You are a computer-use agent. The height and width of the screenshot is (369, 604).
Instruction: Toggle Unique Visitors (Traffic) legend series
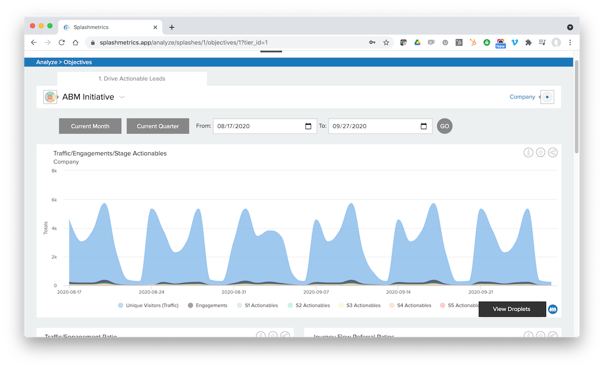point(148,305)
